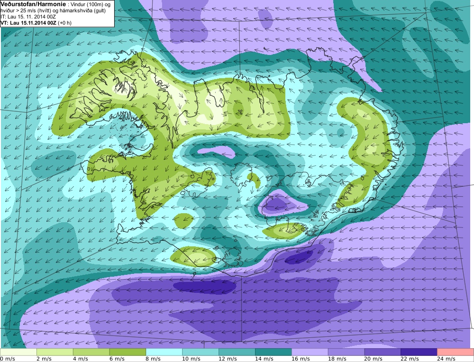Click the 8–10 m/s pale cyan swatch
474x362 pixels.
pyautogui.click(x=164, y=352)
